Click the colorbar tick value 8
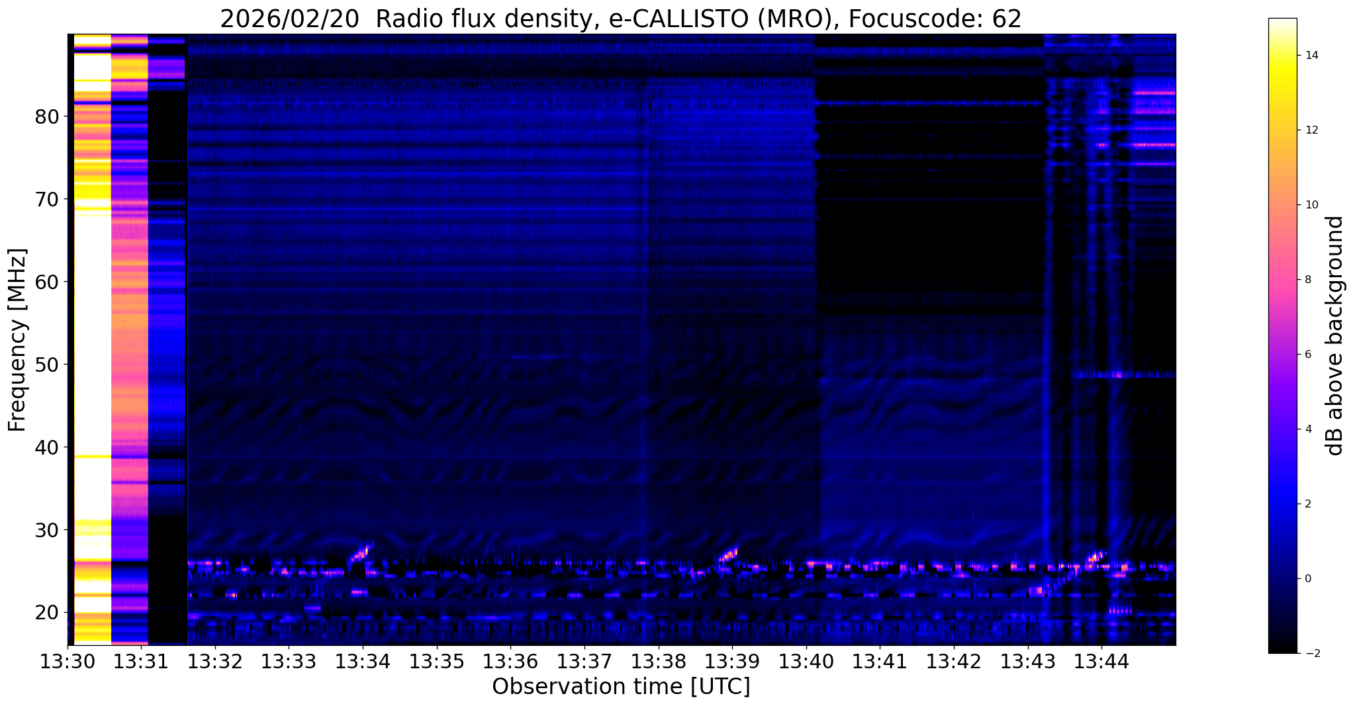 (1307, 280)
